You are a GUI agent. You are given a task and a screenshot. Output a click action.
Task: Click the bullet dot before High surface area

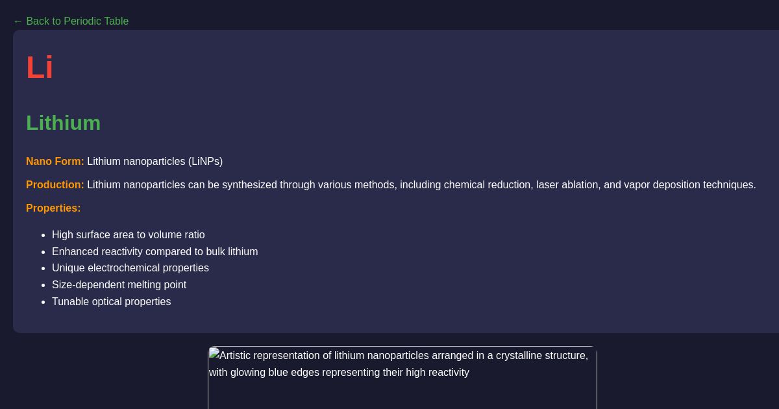point(43,235)
